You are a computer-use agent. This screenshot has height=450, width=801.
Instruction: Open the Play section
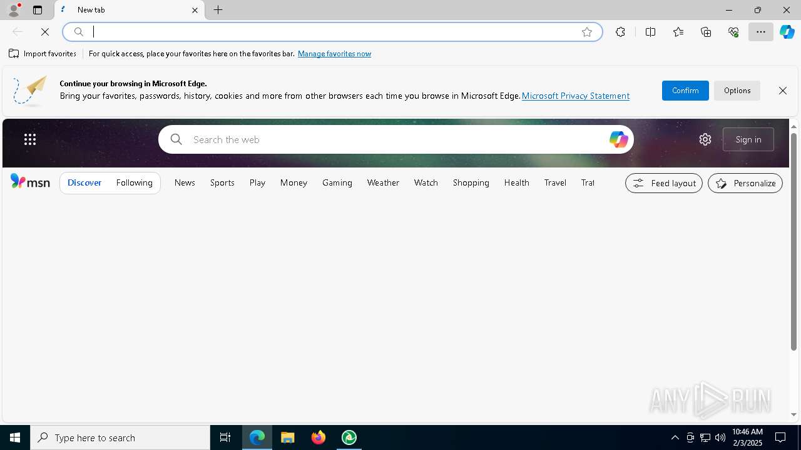pos(257,182)
